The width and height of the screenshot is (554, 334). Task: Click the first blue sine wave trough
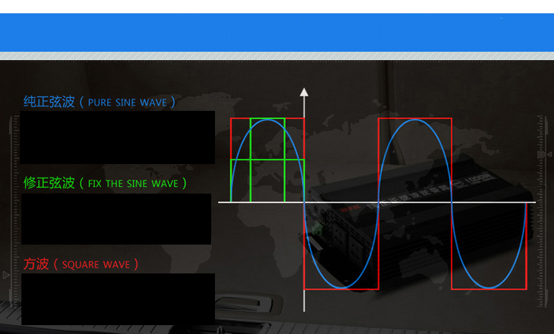point(341,286)
